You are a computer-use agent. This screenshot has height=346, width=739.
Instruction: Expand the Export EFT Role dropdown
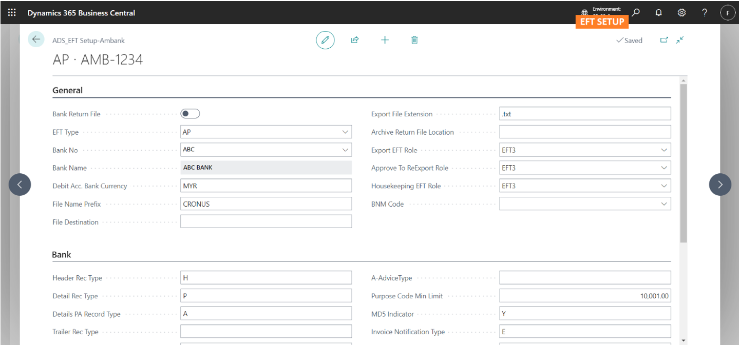tap(664, 150)
